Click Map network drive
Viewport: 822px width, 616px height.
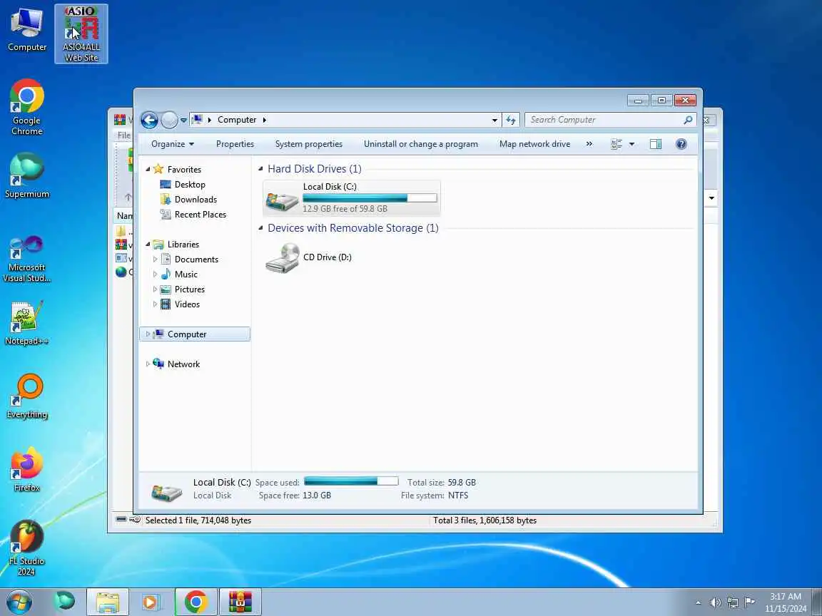(534, 144)
